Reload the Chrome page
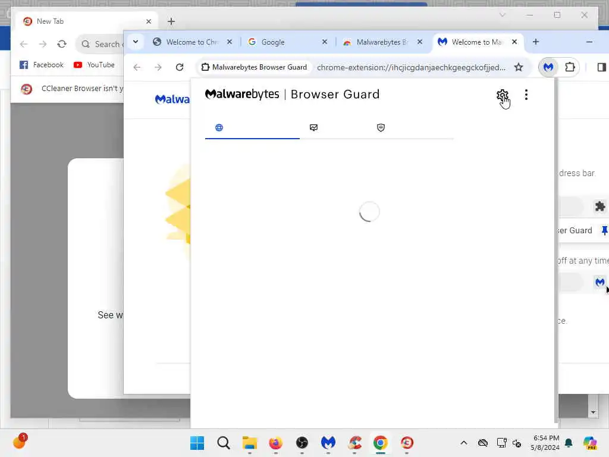 [x=180, y=67]
